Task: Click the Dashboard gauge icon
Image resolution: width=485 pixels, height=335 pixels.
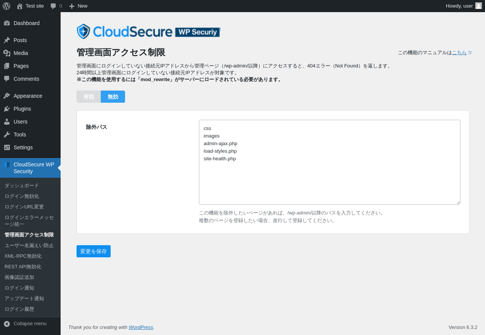Action: pyautogui.click(x=7, y=23)
